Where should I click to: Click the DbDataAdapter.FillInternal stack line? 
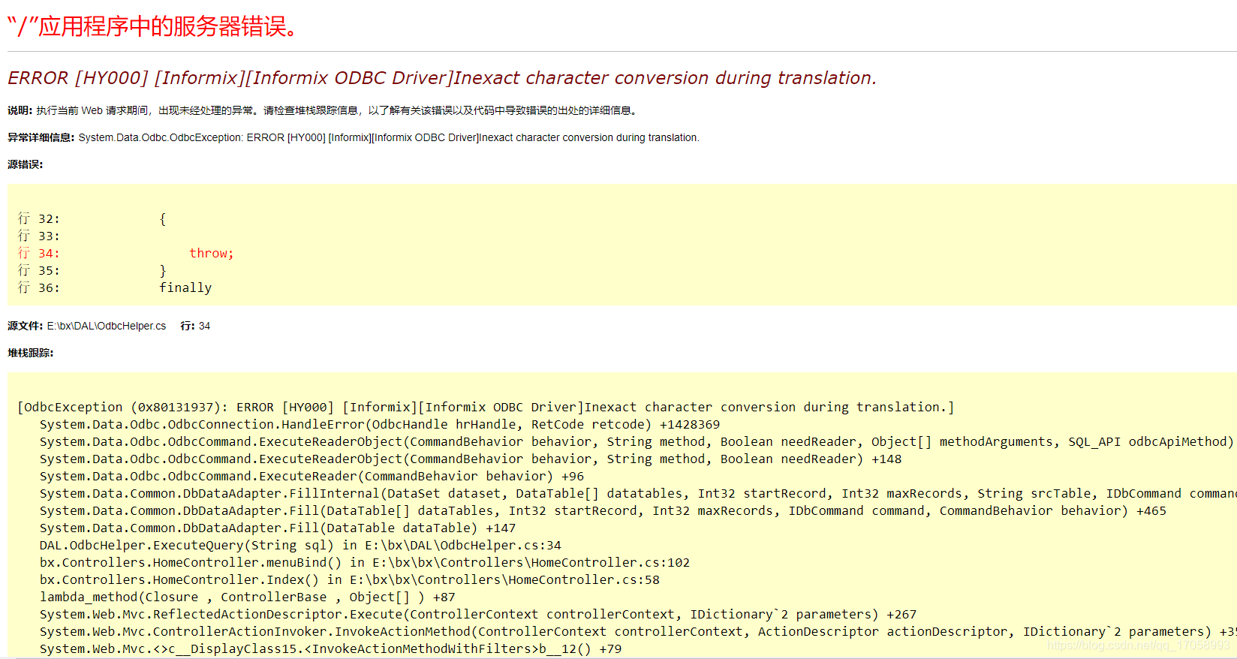[x=638, y=494]
